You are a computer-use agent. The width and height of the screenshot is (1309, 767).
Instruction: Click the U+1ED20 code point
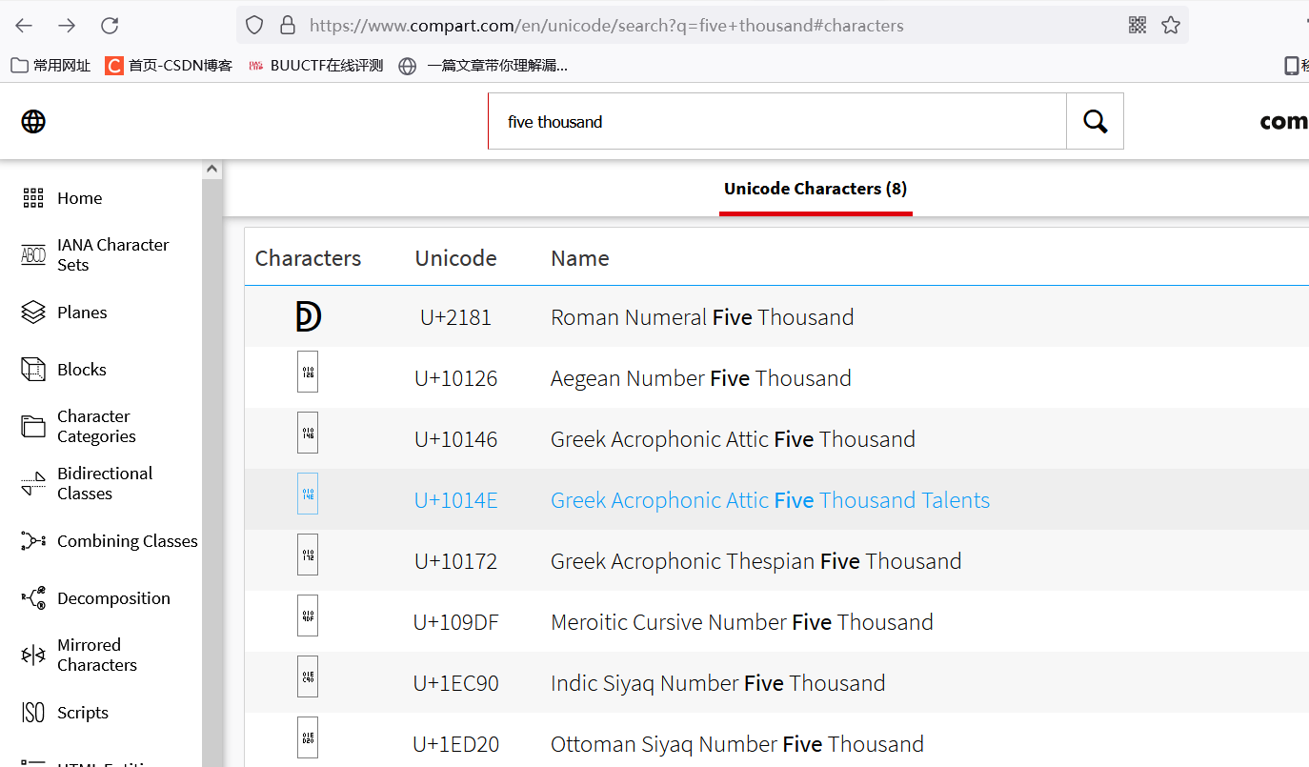[455, 744]
